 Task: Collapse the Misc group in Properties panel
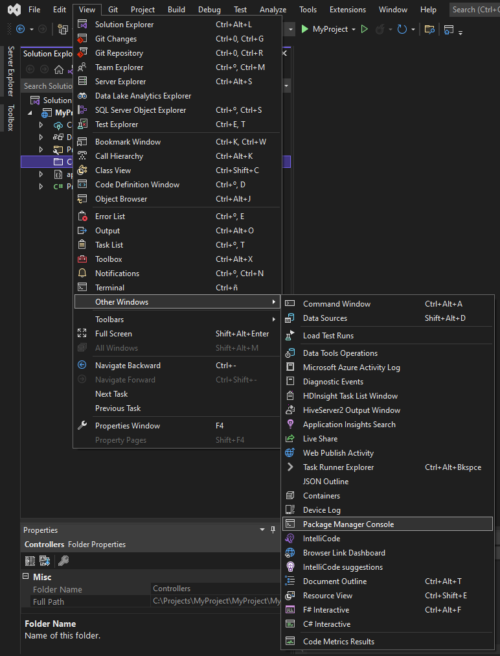[25, 577]
